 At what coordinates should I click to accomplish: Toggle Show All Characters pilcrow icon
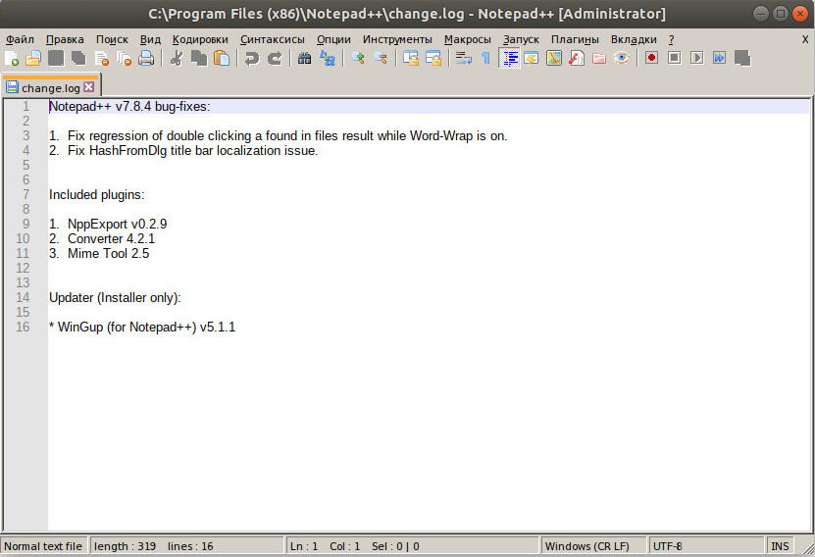click(x=486, y=58)
